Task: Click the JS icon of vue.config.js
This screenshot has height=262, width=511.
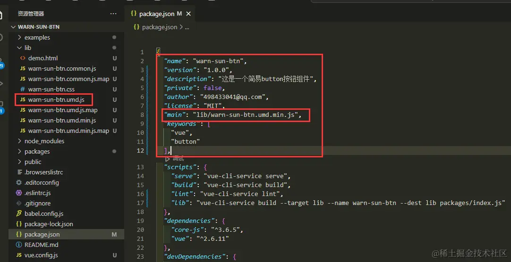Action: point(19,255)
